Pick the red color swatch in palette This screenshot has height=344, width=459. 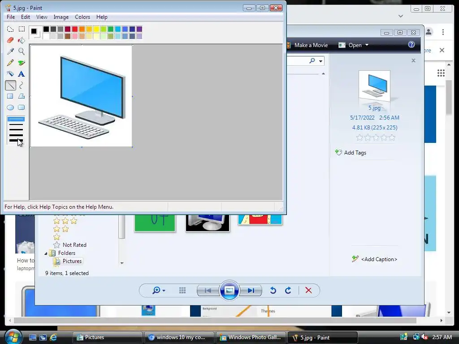75,29
